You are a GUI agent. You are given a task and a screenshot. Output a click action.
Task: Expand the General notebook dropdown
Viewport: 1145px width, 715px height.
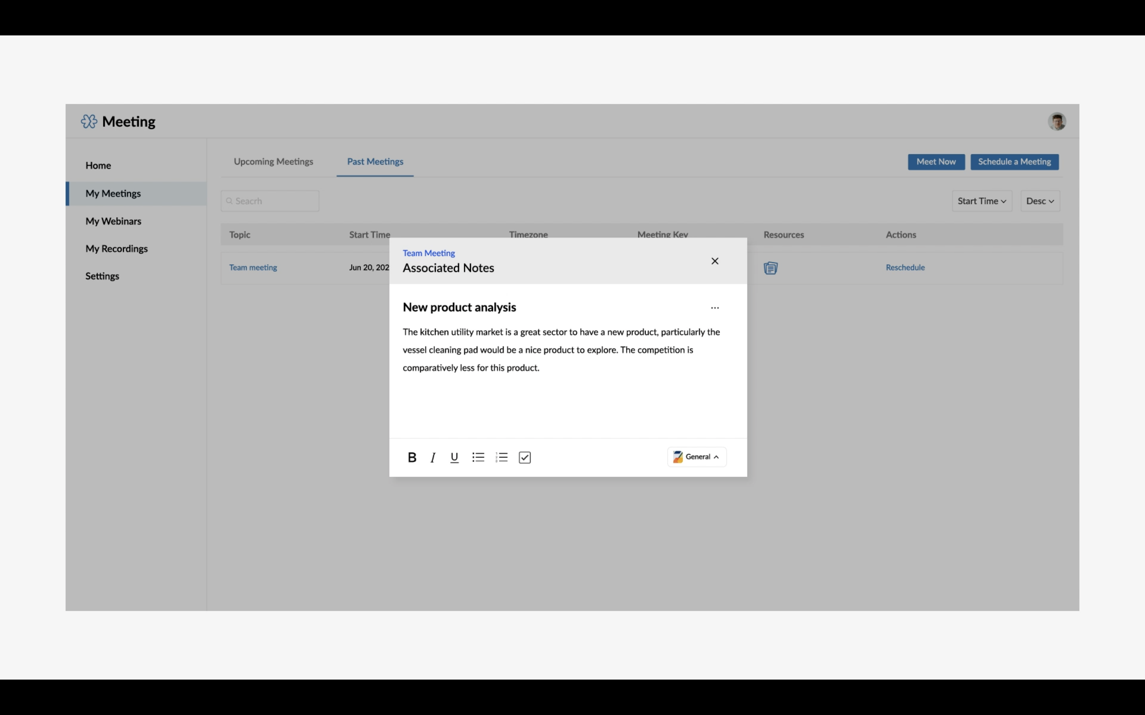click(x=697, y=457)
